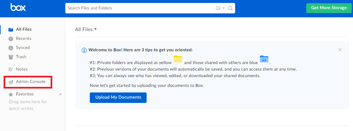This screenshot has width=353, height=131.
Task: Click the All Files folder icon
Action: coord(11,29)
